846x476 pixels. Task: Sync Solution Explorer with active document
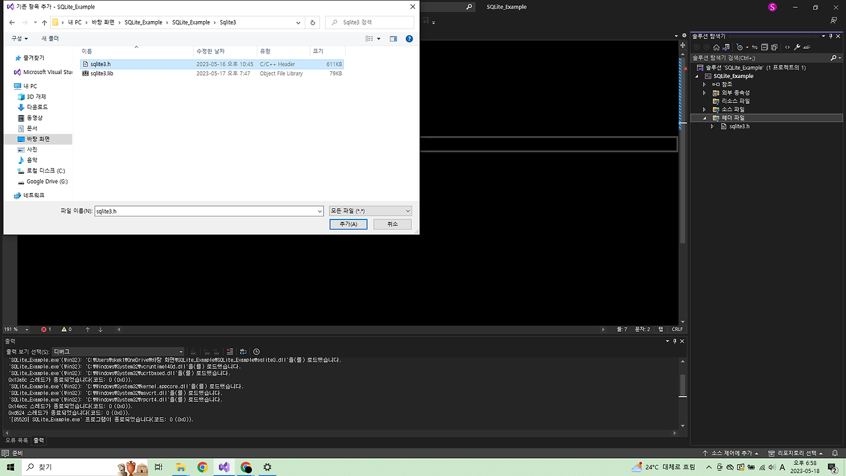click(755, 47)
